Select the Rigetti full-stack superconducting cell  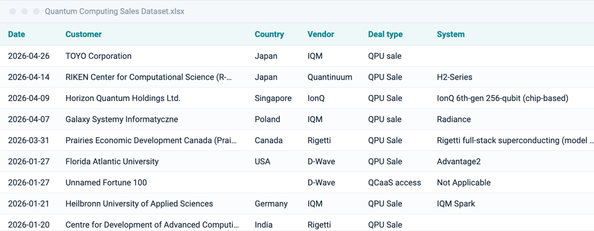click(515, 141)
